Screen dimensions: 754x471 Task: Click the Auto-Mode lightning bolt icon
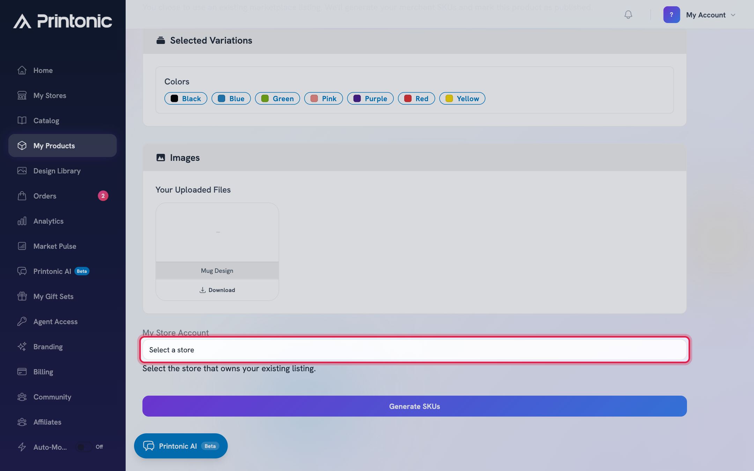(x=22, y=447)
